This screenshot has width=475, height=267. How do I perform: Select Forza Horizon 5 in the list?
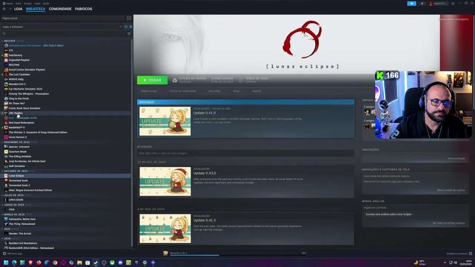point(17,137)
